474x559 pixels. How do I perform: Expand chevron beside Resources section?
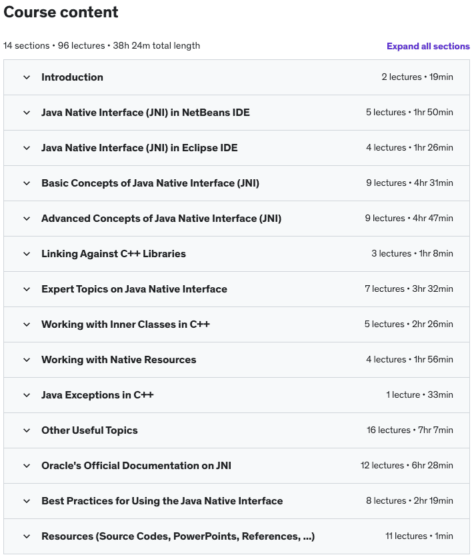point(27,536)
